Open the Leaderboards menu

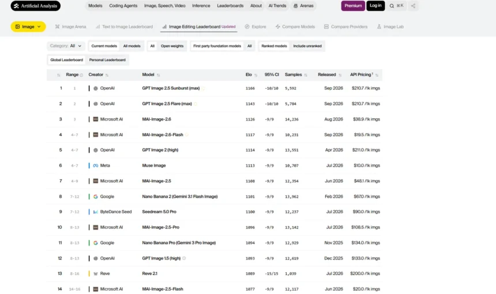click(230, 6)
